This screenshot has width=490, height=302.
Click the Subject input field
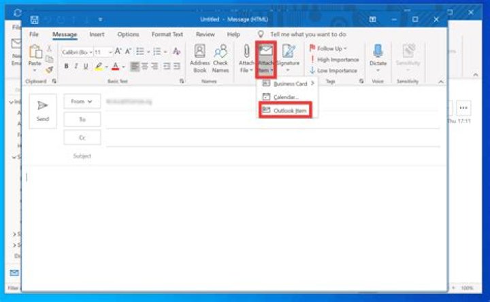[x=272, y=156]
